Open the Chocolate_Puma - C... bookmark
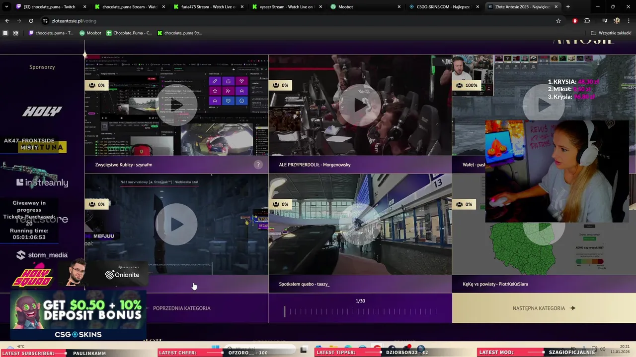The image size is (636, 357). click(x=129, y=33)
